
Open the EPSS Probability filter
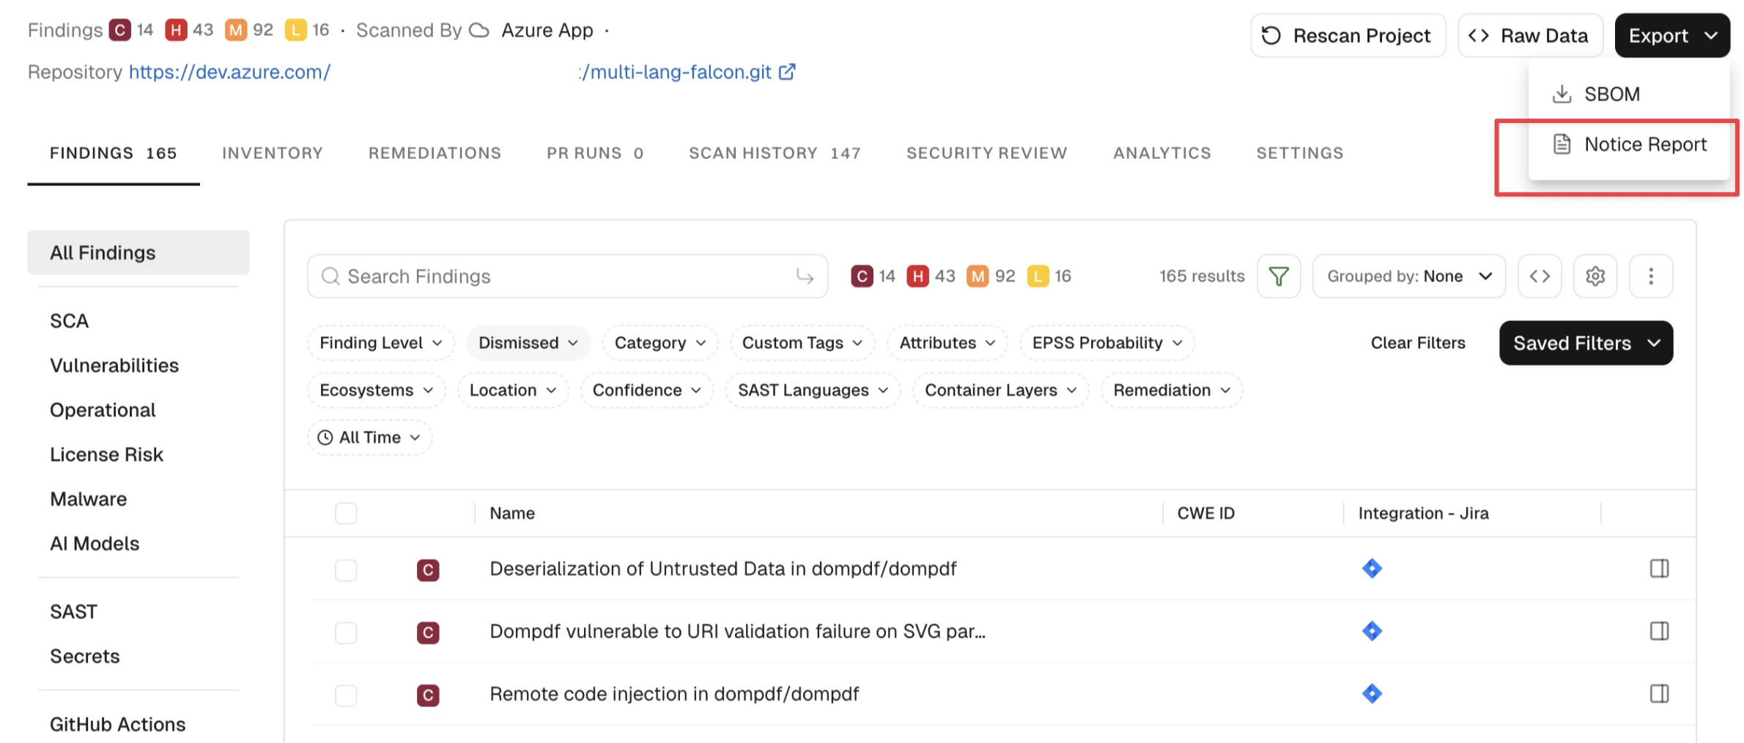click(1107, 343)
